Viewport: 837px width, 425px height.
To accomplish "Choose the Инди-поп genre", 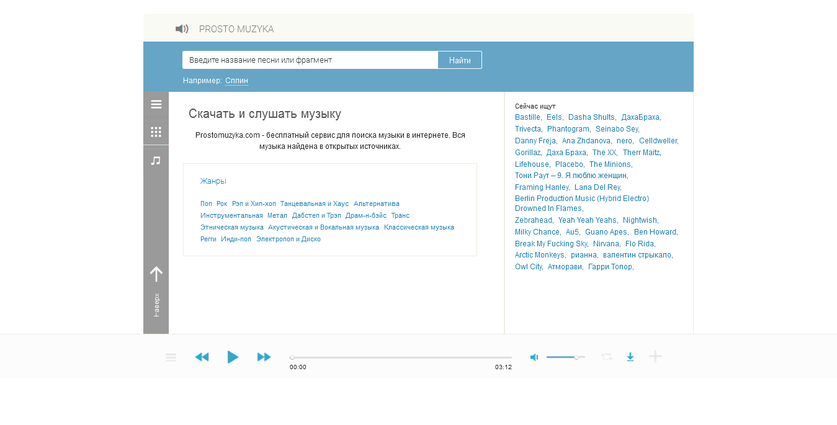I will point(236,239).
